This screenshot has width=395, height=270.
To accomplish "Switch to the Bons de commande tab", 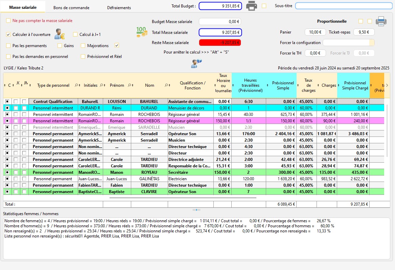I will click(71, 7).
